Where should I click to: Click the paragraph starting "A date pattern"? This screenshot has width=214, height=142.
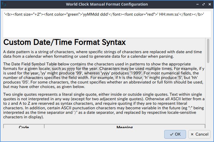tap(102, 54)
